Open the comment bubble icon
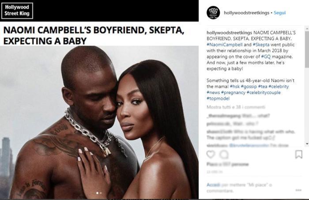Image resolution: width=309 pixels, height=200 pixels. pyautogui.click(x=224, y=155)
